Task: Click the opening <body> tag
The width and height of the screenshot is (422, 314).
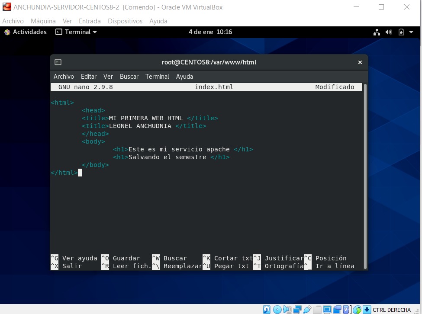Action: [93, 142]
